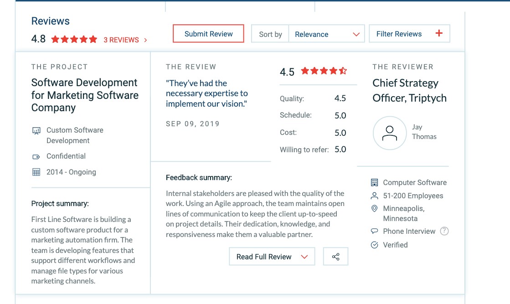Click the Submit Review button

click(208, 33)
